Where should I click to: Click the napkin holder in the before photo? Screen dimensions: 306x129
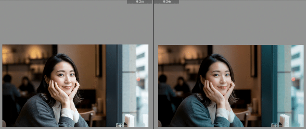(x=129, y=120)
